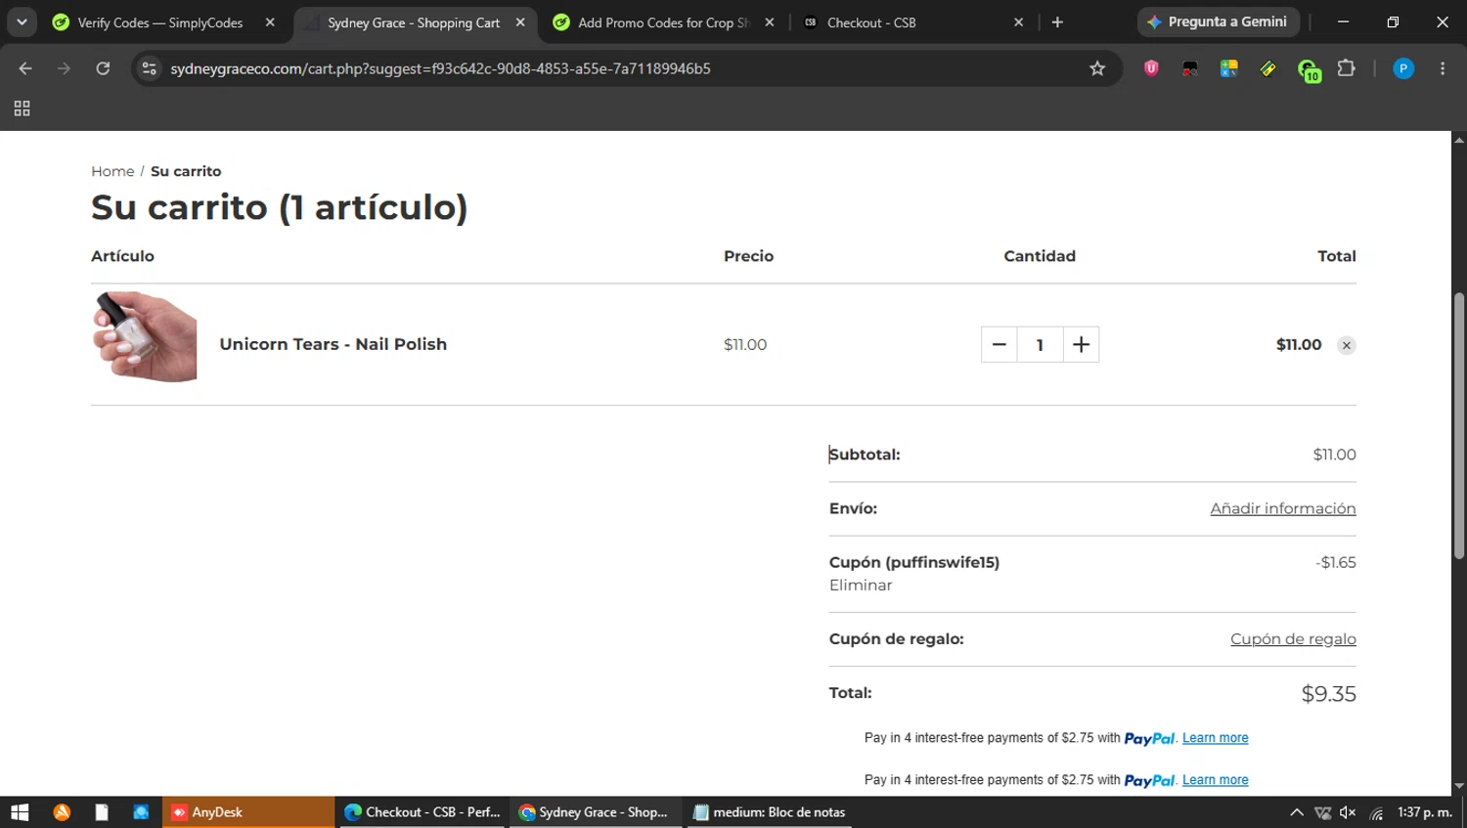The image size is (1467, 828).
Task: Click the 'Su carrito (1 artículo)' heading
Action: (x=280, y=207)
